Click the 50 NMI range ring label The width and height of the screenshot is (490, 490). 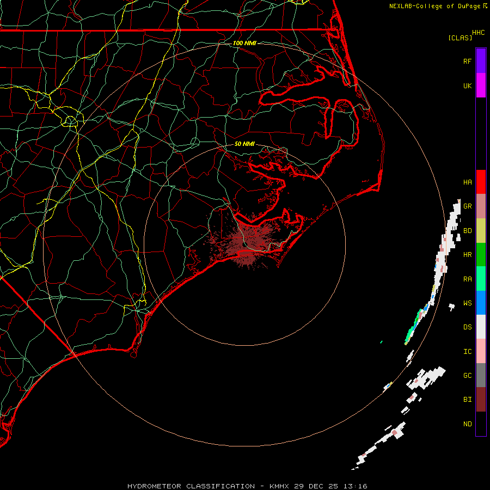pos(244,144)
